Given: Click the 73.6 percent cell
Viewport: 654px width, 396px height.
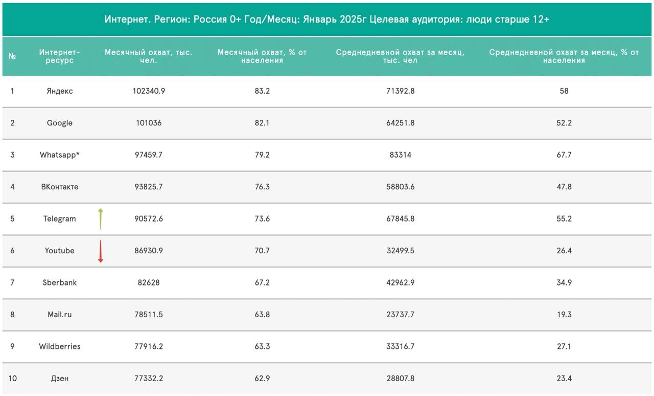Looking at the screenshot, I should coord(262,219).
